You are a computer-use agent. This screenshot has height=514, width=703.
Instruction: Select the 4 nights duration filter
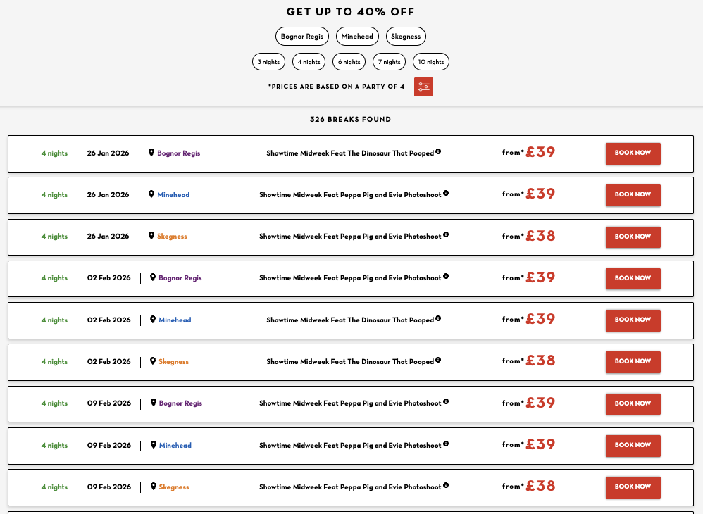pos(309,62)
